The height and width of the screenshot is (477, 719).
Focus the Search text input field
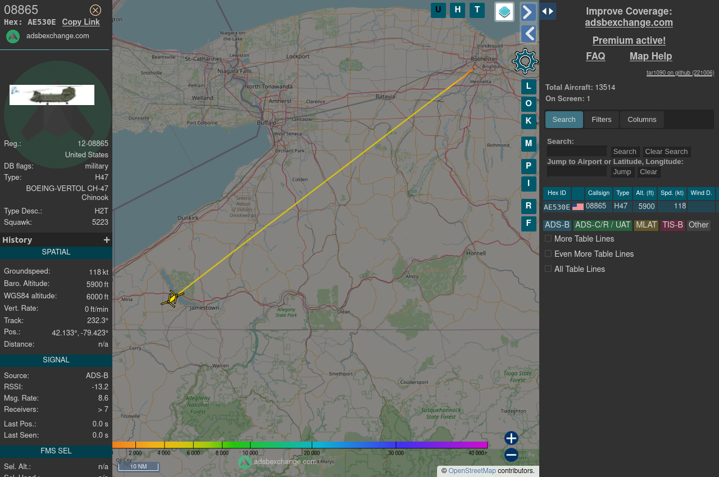click(577, 152)
